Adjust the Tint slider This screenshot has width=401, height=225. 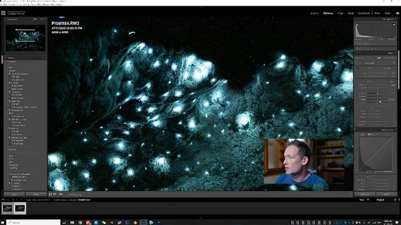(378, 76)
